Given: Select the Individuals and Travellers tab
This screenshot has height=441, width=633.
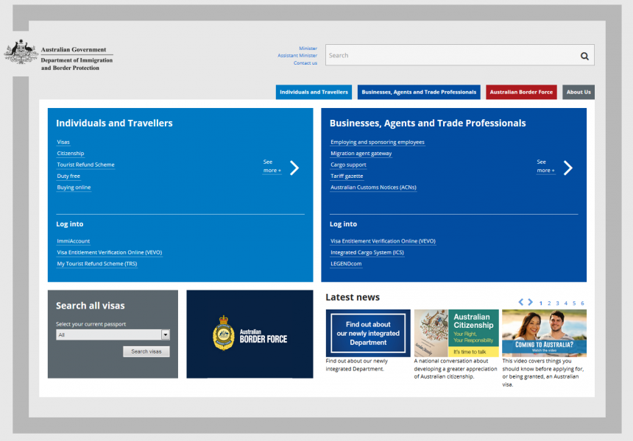Looking at the screenshot, I should click(x=314, y=92).
